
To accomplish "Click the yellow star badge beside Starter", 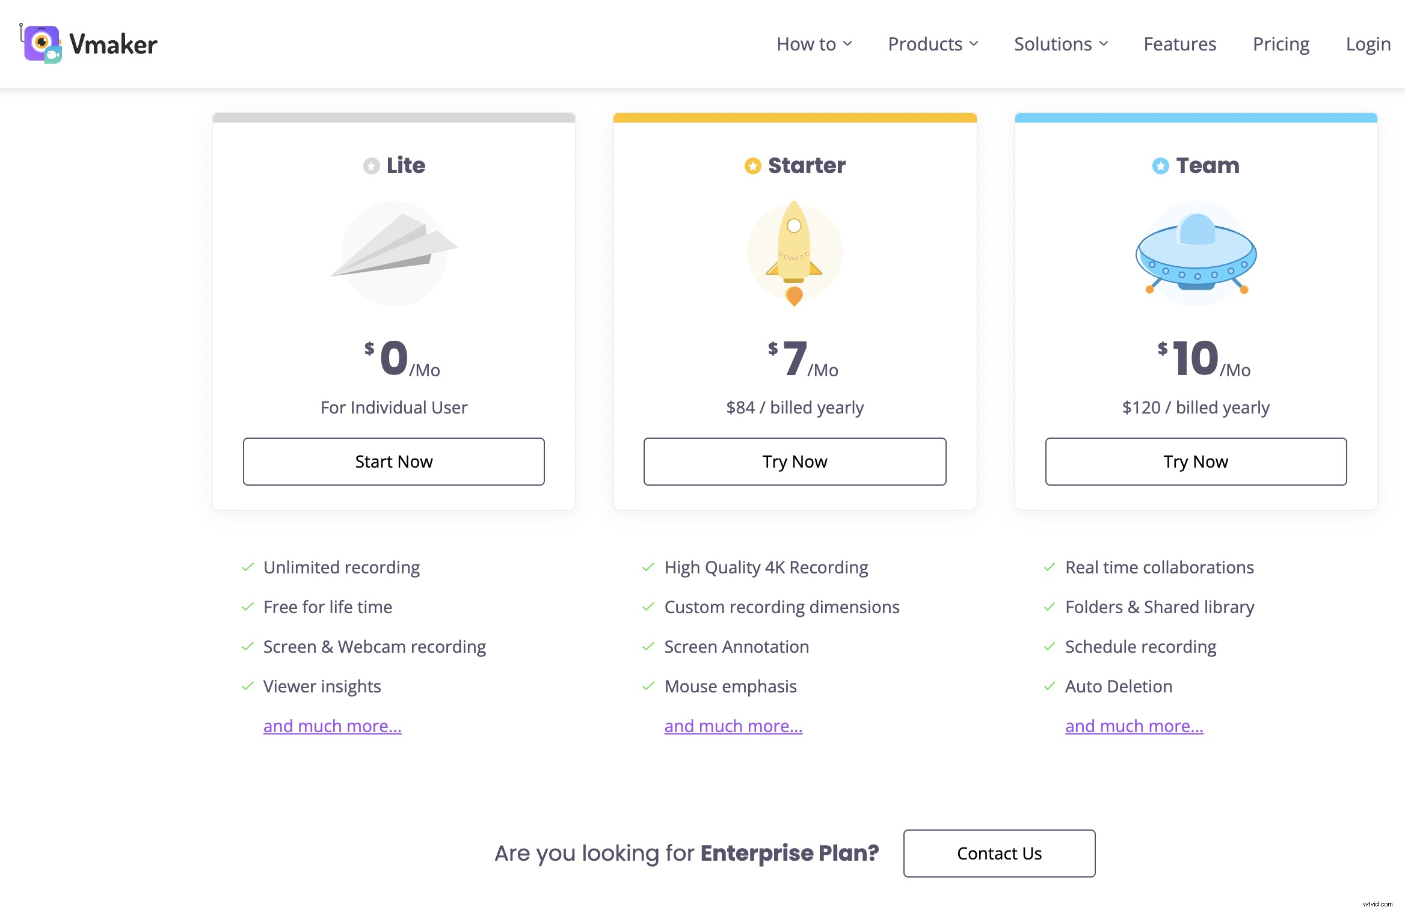I will coord(752,166).
